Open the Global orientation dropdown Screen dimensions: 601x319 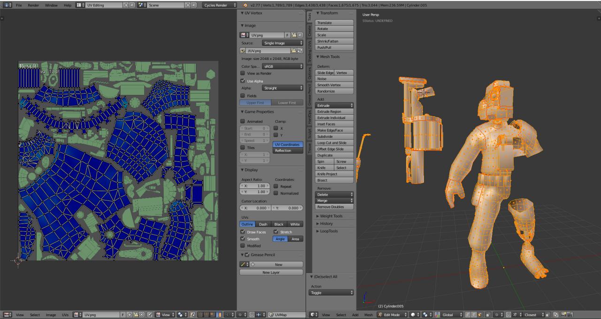tap(449, 315)
